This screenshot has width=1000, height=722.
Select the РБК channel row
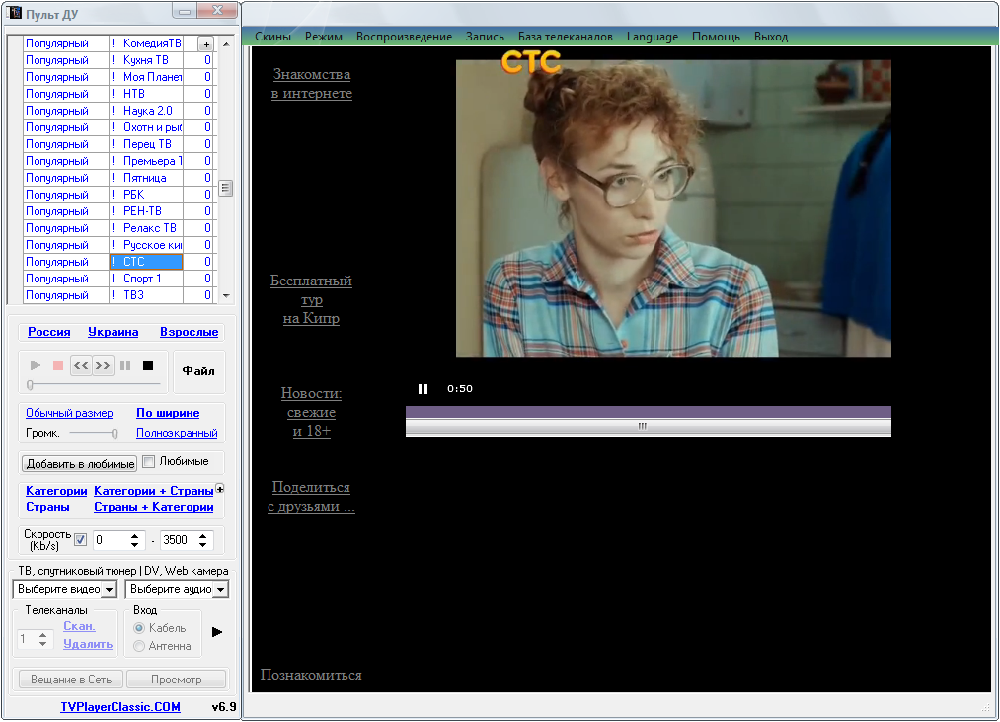coord(118,195)
